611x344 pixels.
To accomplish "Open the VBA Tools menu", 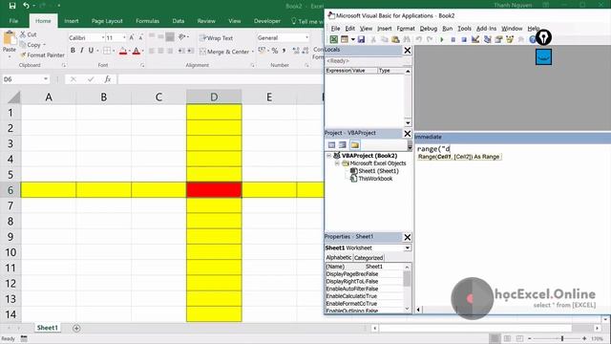I will click(x=464, y=29).
